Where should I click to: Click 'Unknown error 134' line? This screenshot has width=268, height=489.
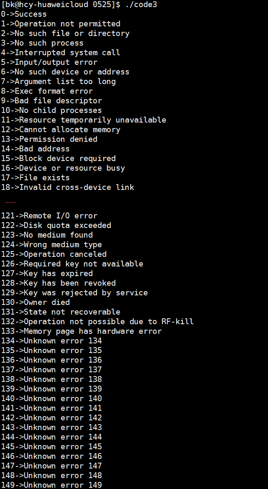51,341
